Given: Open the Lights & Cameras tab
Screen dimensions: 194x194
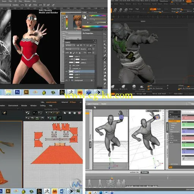Looking at the screenshot, I should pyautogui.click(x=93, y=104).
